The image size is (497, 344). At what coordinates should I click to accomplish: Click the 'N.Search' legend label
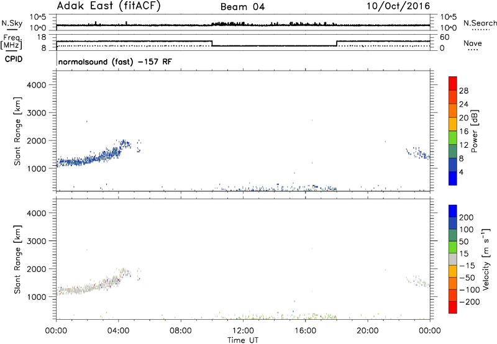[480, 23]
